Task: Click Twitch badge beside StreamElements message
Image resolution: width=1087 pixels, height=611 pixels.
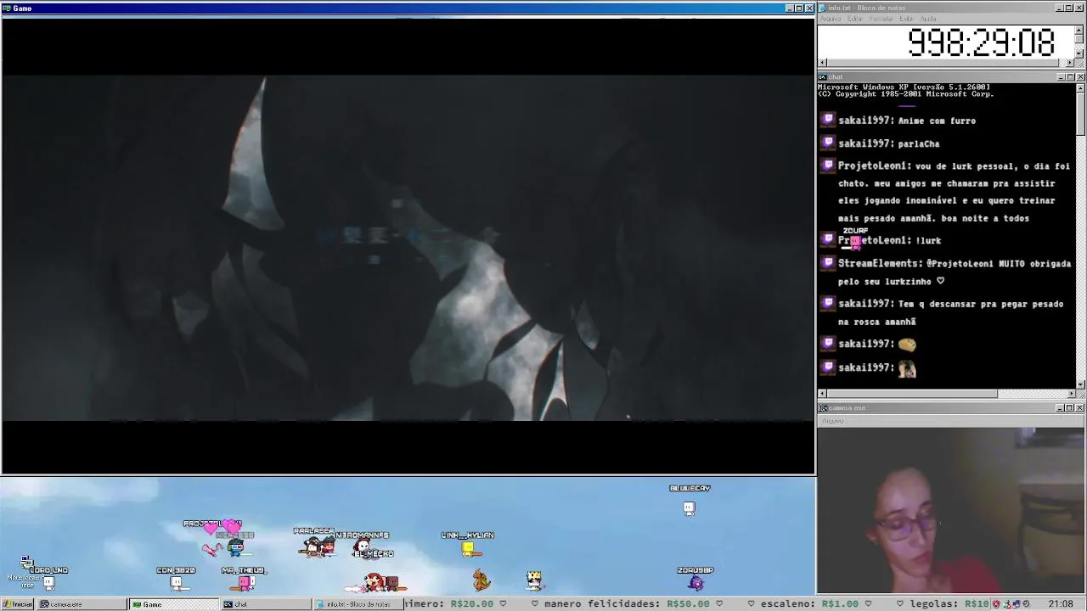Action: click(x=828, y=262)
